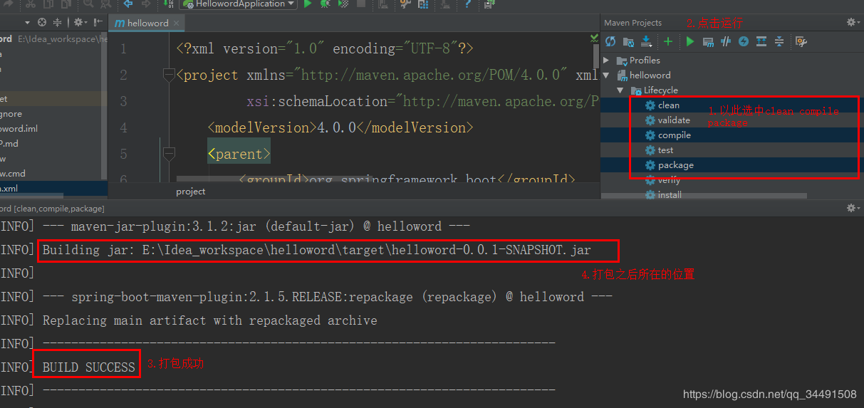Close the helloword editor tab
Image resolution: width=864 pixels, height=408 pixels.
[x=177, y=23]
